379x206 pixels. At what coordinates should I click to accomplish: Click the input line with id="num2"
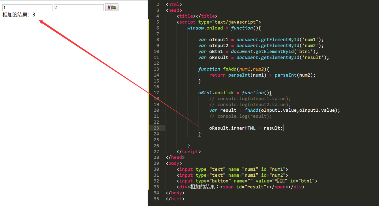tap(232, 175)
